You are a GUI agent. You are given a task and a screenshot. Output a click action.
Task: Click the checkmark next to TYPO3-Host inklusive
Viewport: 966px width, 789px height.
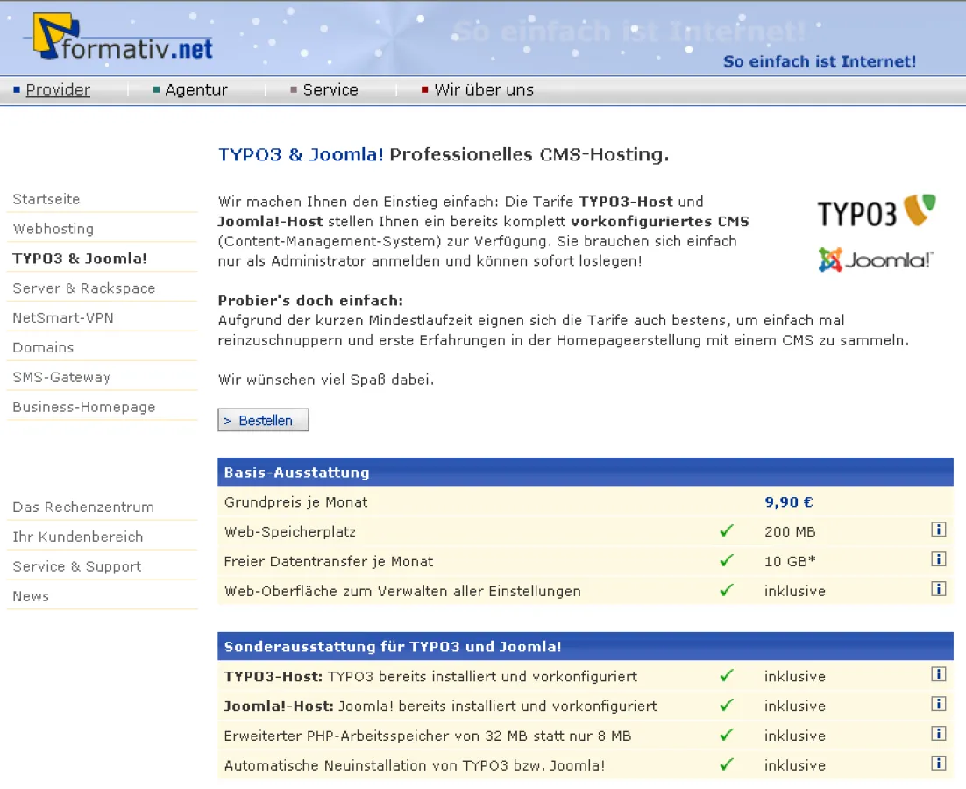726,675
